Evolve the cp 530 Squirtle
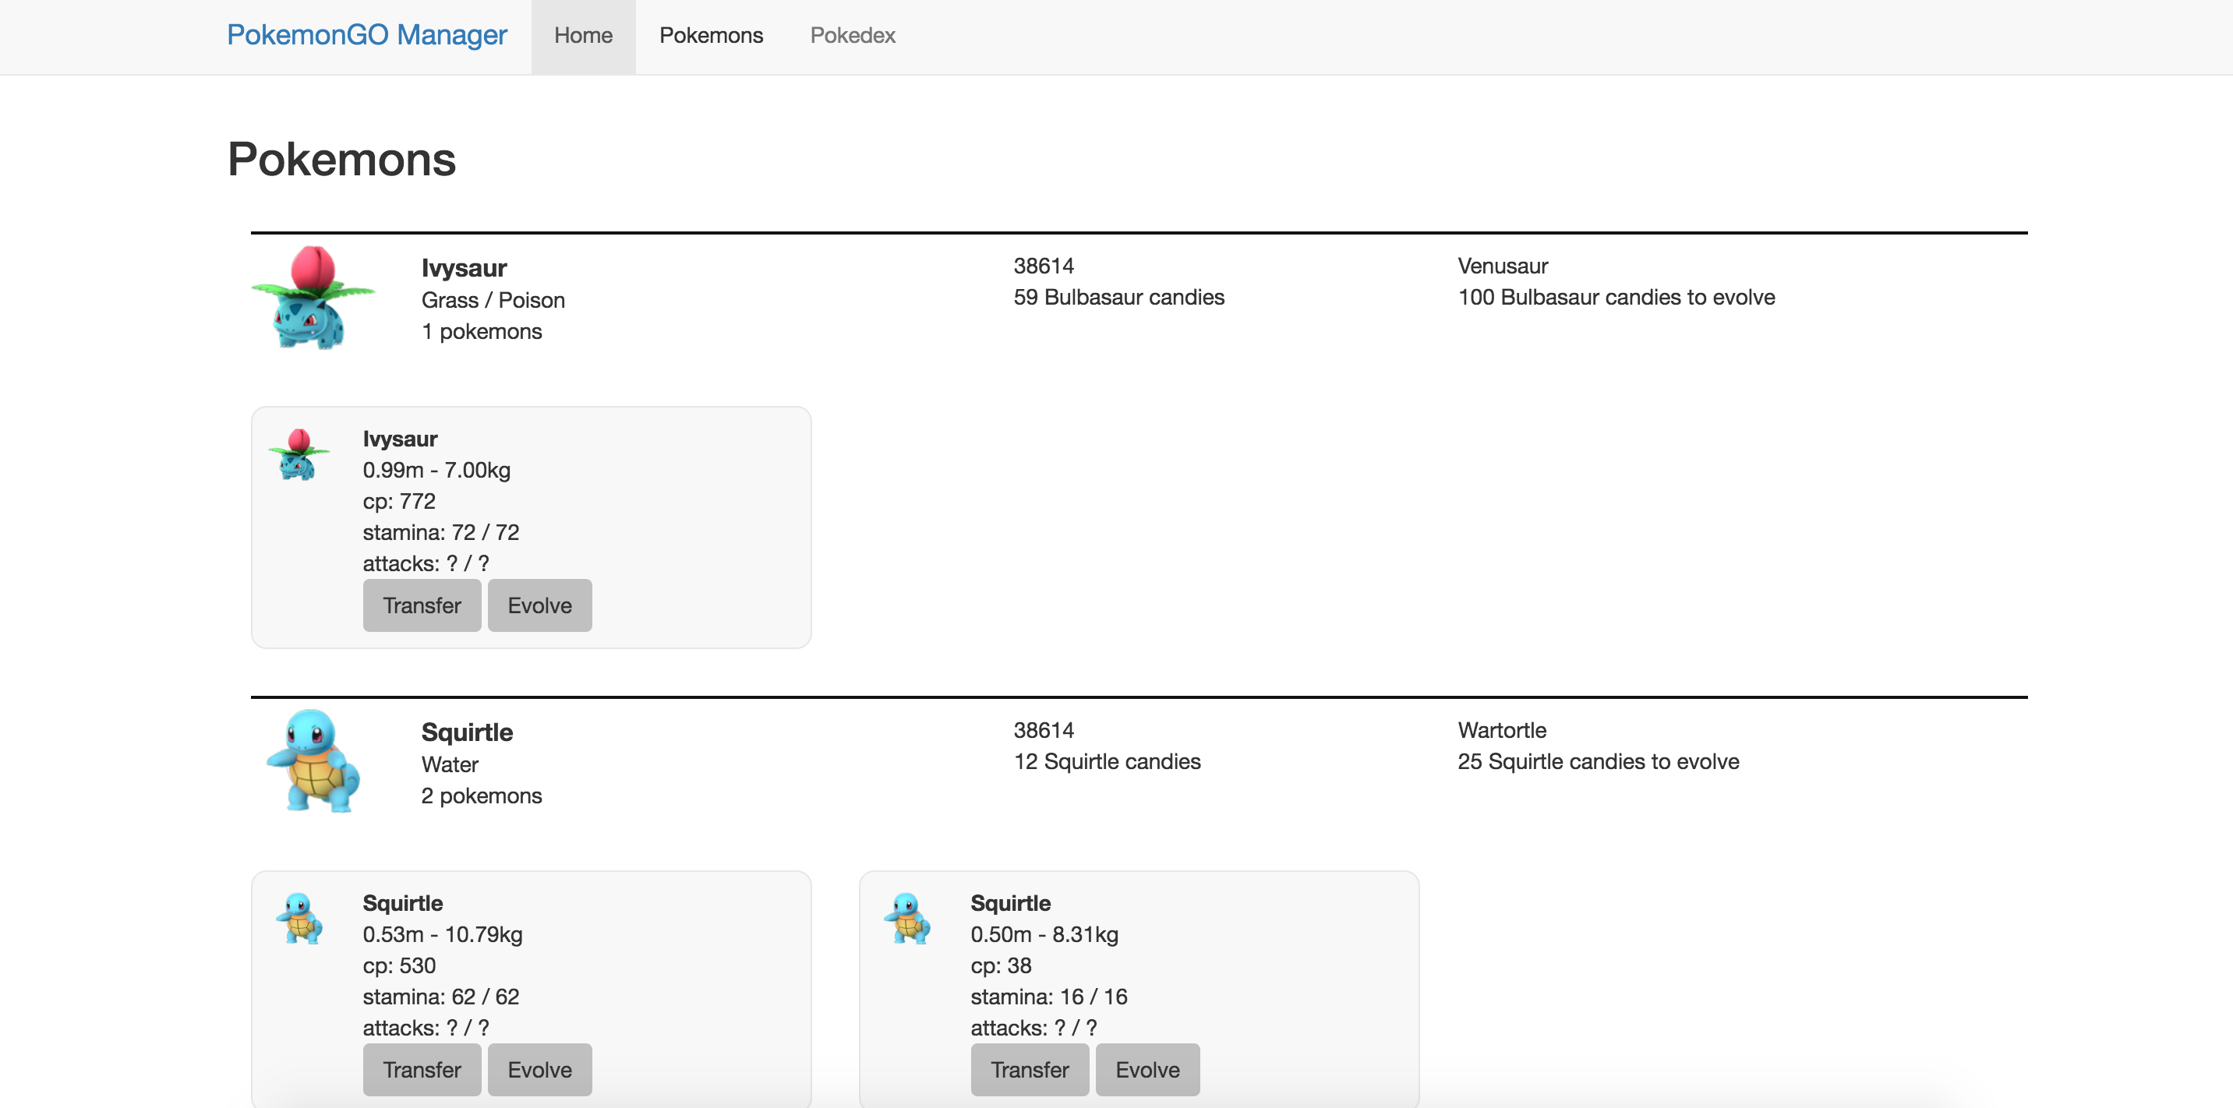 coord(539,1069)
